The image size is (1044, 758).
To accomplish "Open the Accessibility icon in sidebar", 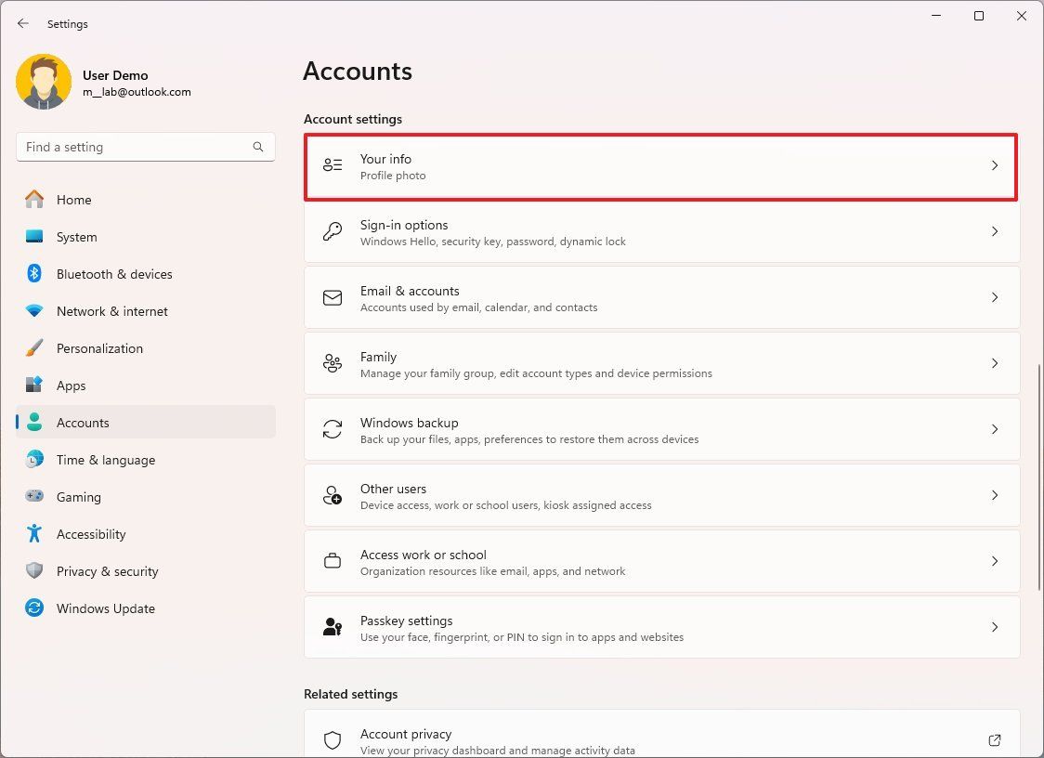I will point(34,534).
